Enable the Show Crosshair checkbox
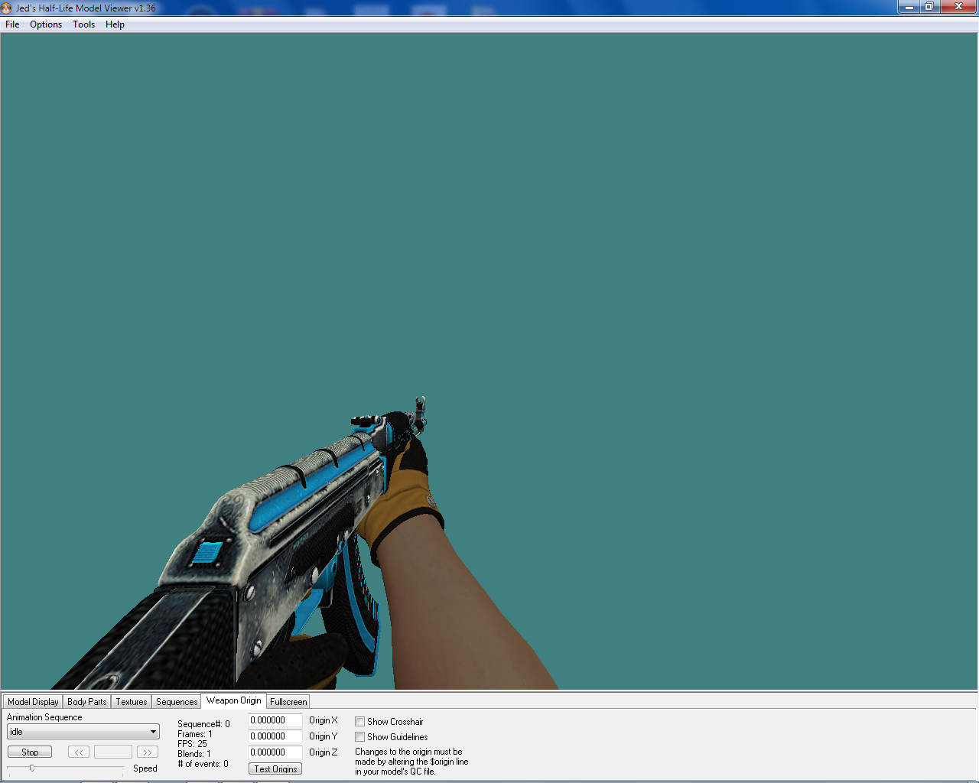Screen dimensions: 979x783 coord(359,722)
